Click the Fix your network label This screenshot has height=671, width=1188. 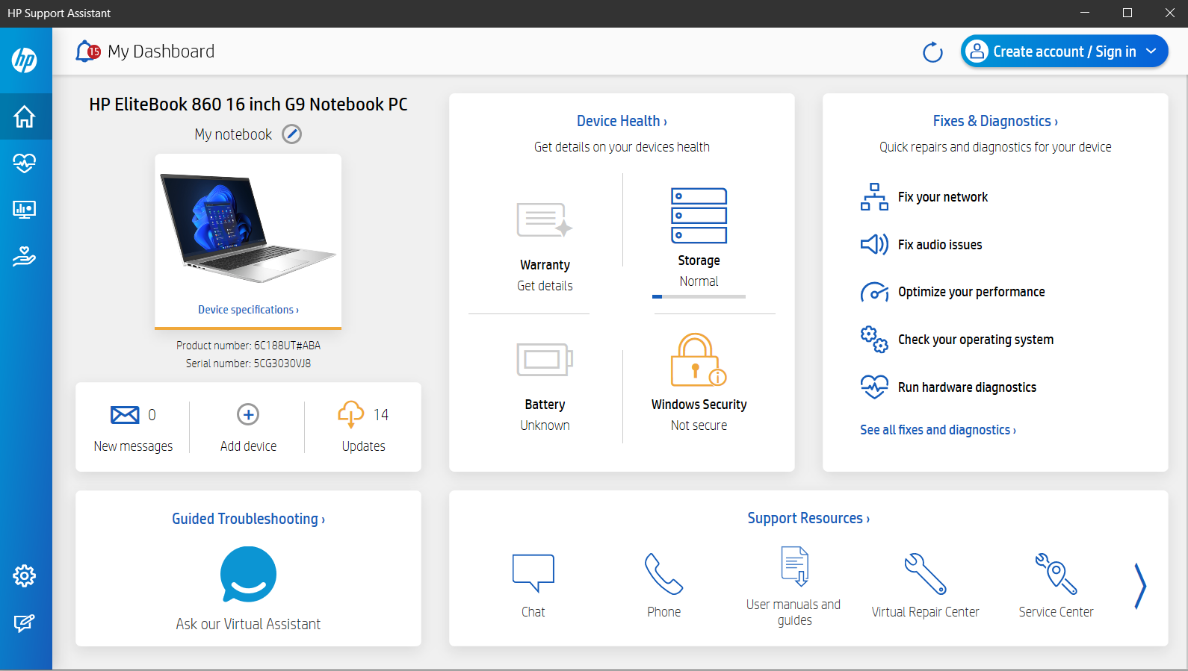pos(943,197)
